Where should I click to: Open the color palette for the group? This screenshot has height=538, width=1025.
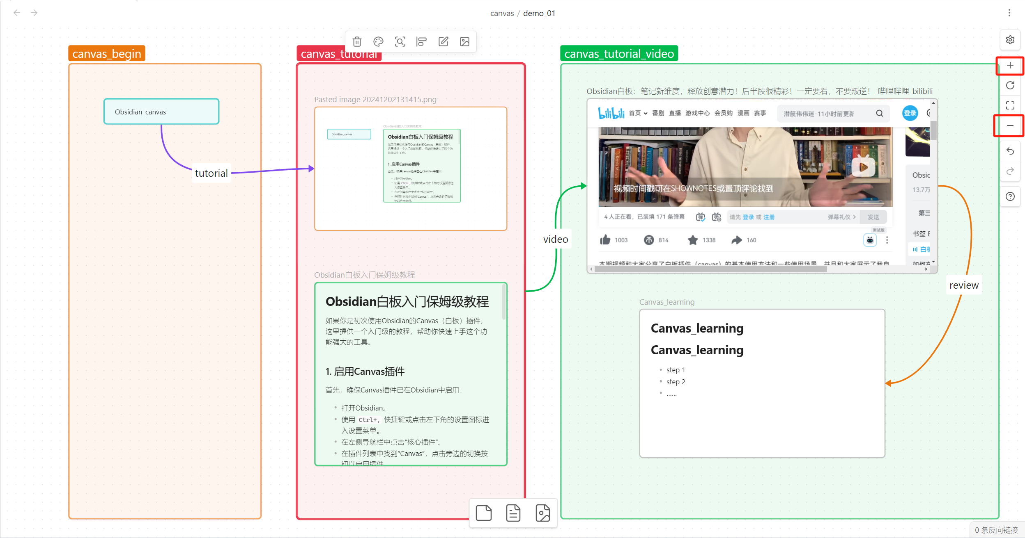coord(378,41)
